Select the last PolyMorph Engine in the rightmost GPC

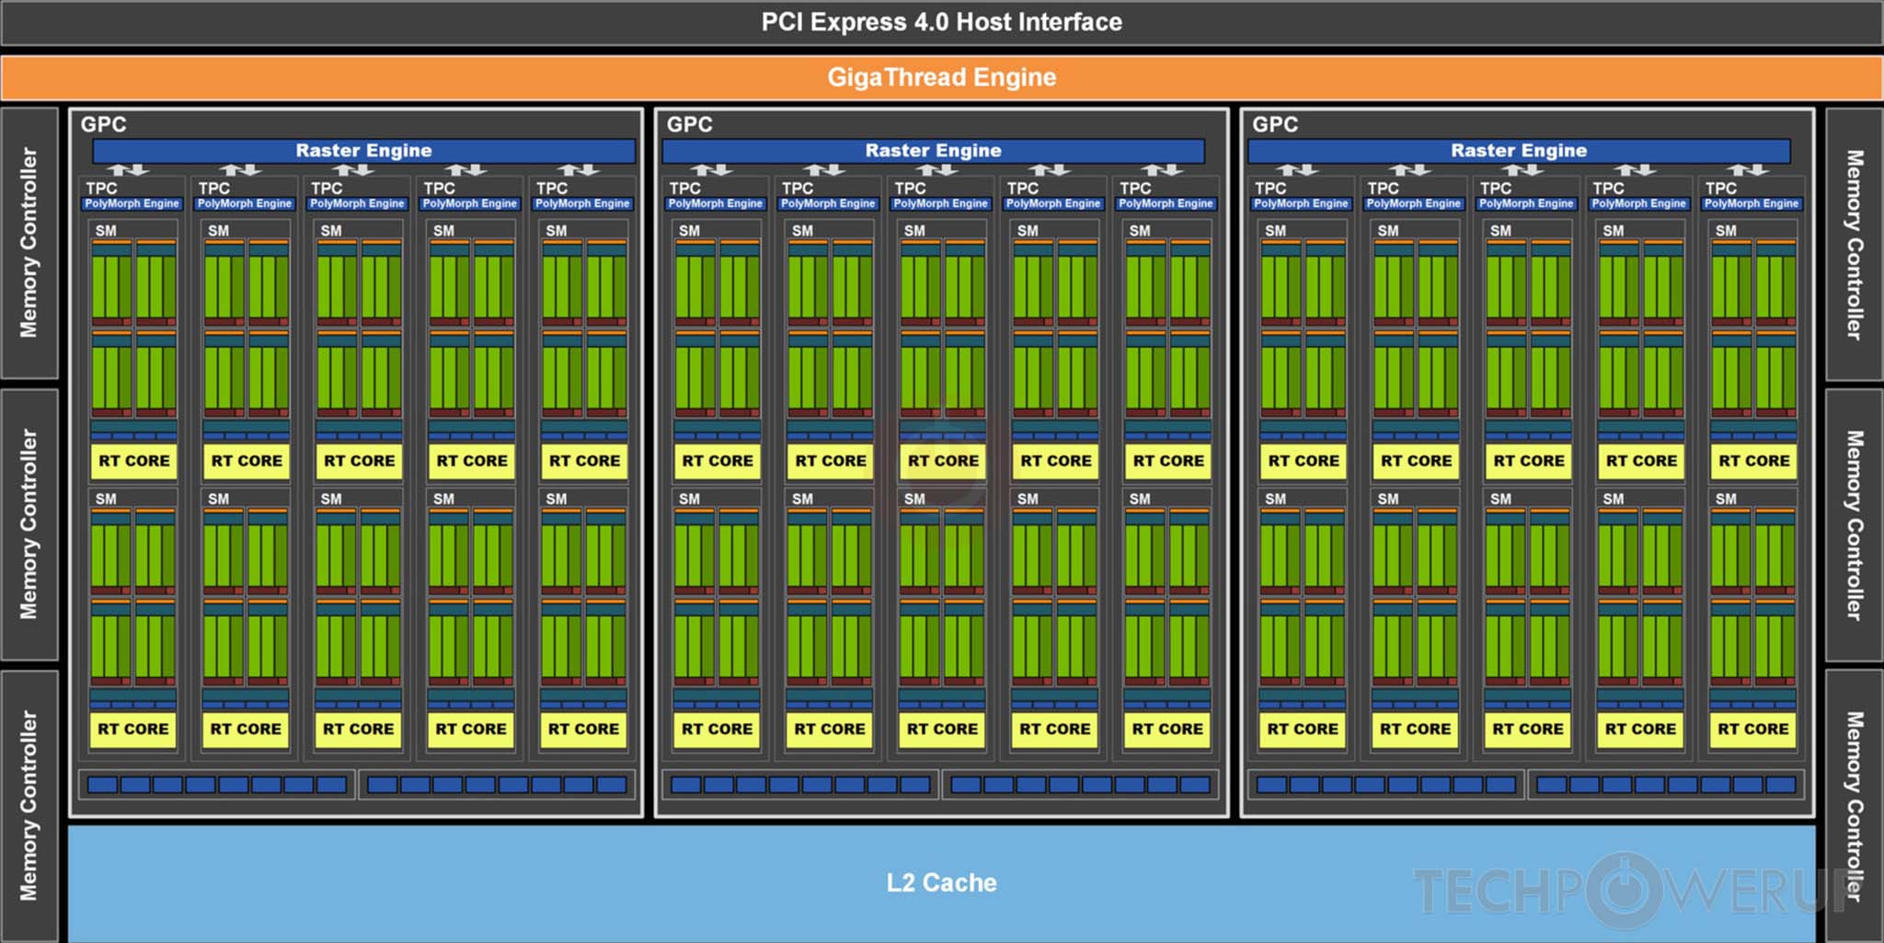1751,203
